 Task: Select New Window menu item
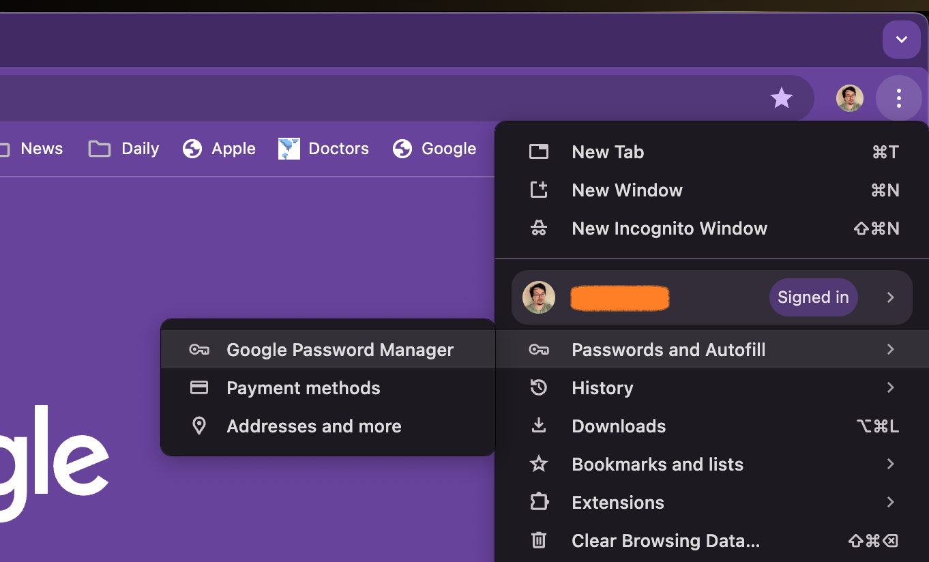pos(712,190)
